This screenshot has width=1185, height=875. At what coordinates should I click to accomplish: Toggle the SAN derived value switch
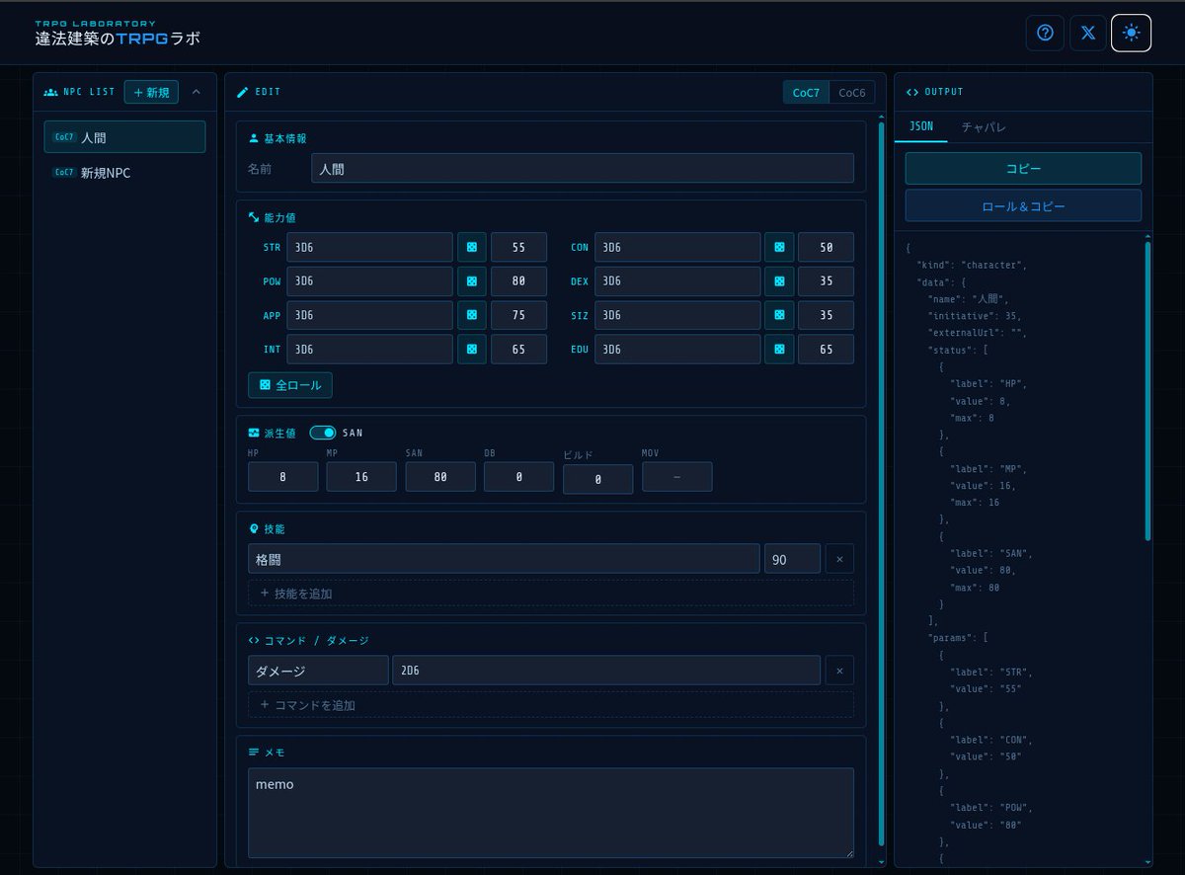point(323,433)
